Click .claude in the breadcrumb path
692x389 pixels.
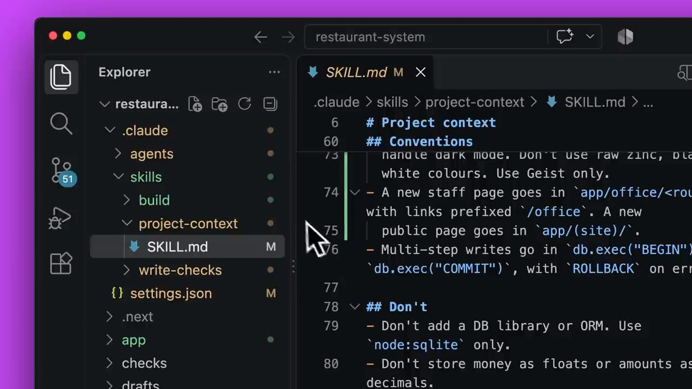click(336, 102)
